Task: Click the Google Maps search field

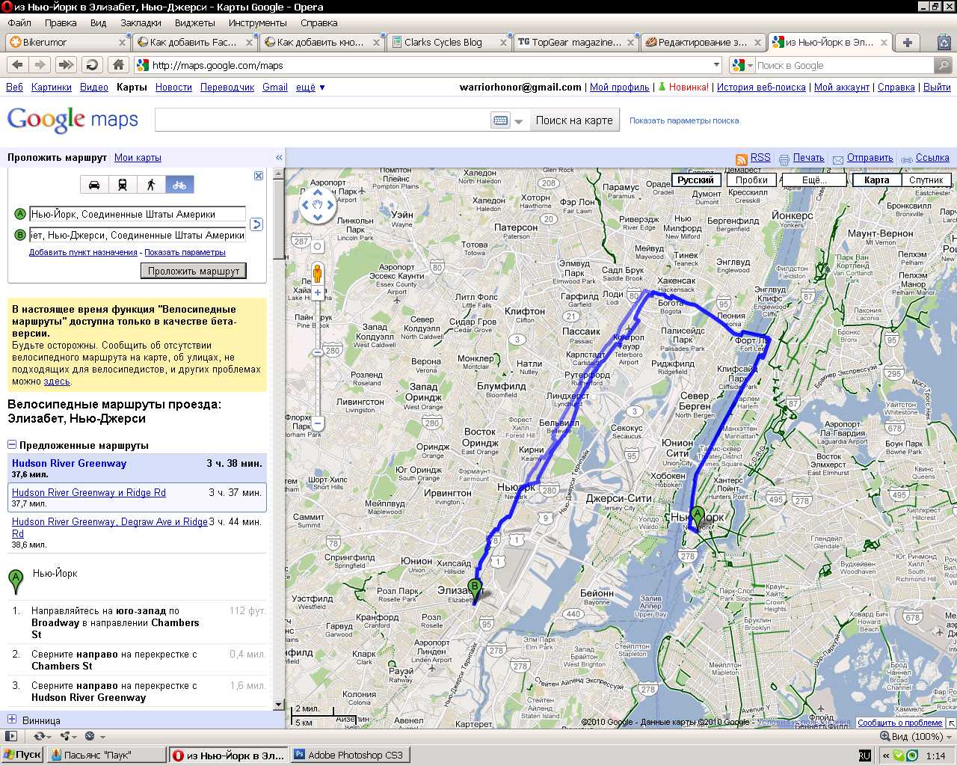Action: tap(322, 120)
